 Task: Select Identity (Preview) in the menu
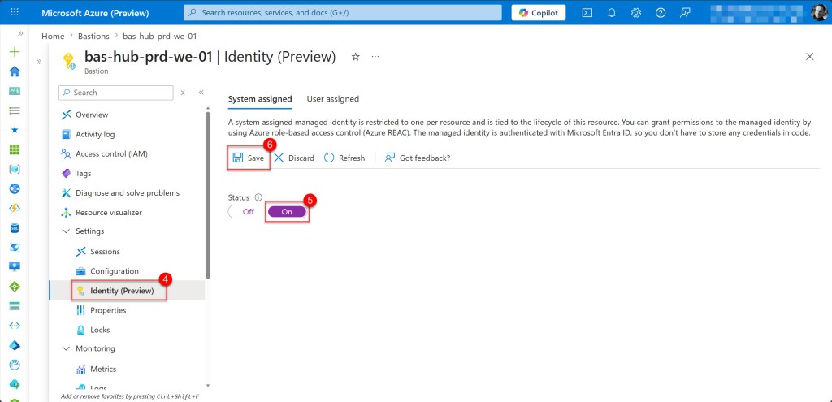tap(121, 291)
